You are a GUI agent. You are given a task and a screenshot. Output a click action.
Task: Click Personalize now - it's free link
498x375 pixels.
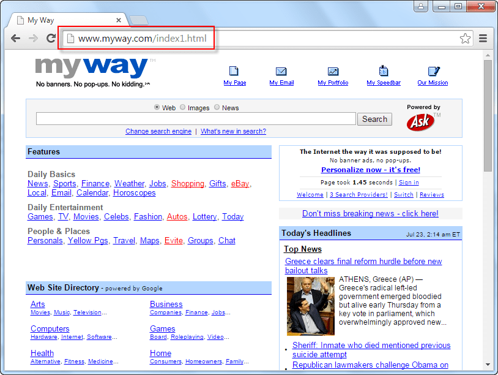coord(371,170)
